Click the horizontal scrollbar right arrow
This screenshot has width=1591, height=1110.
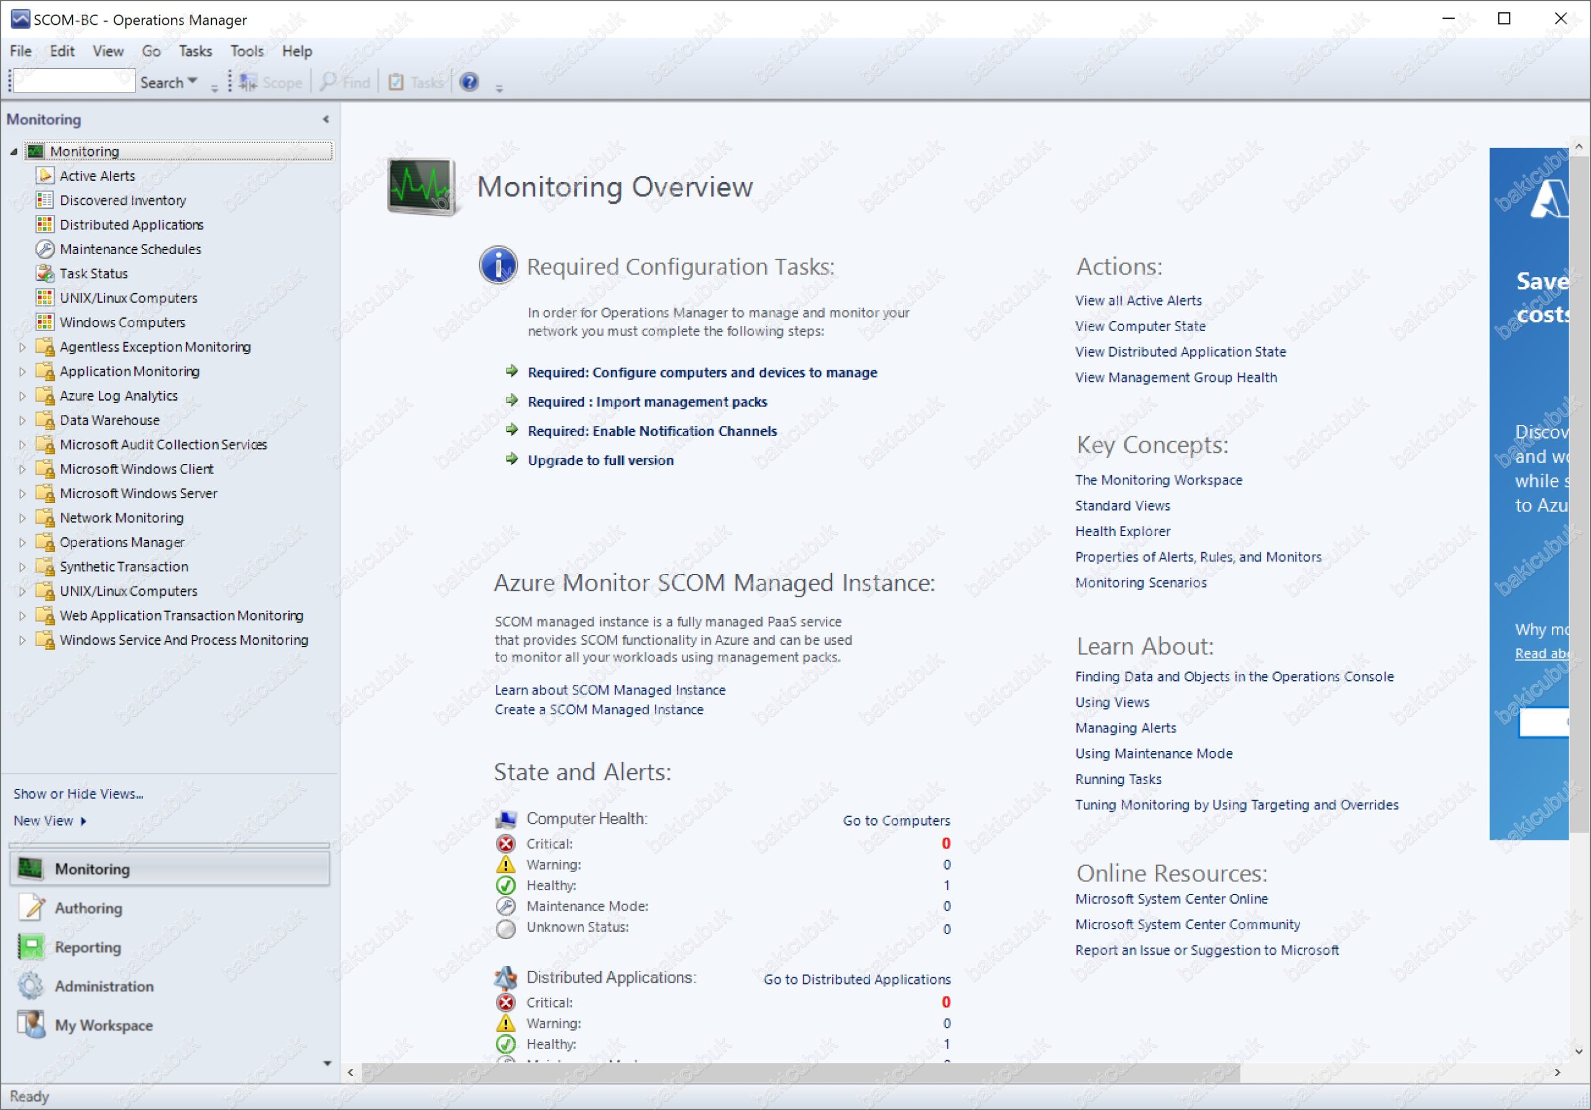coord(1557,1072)
